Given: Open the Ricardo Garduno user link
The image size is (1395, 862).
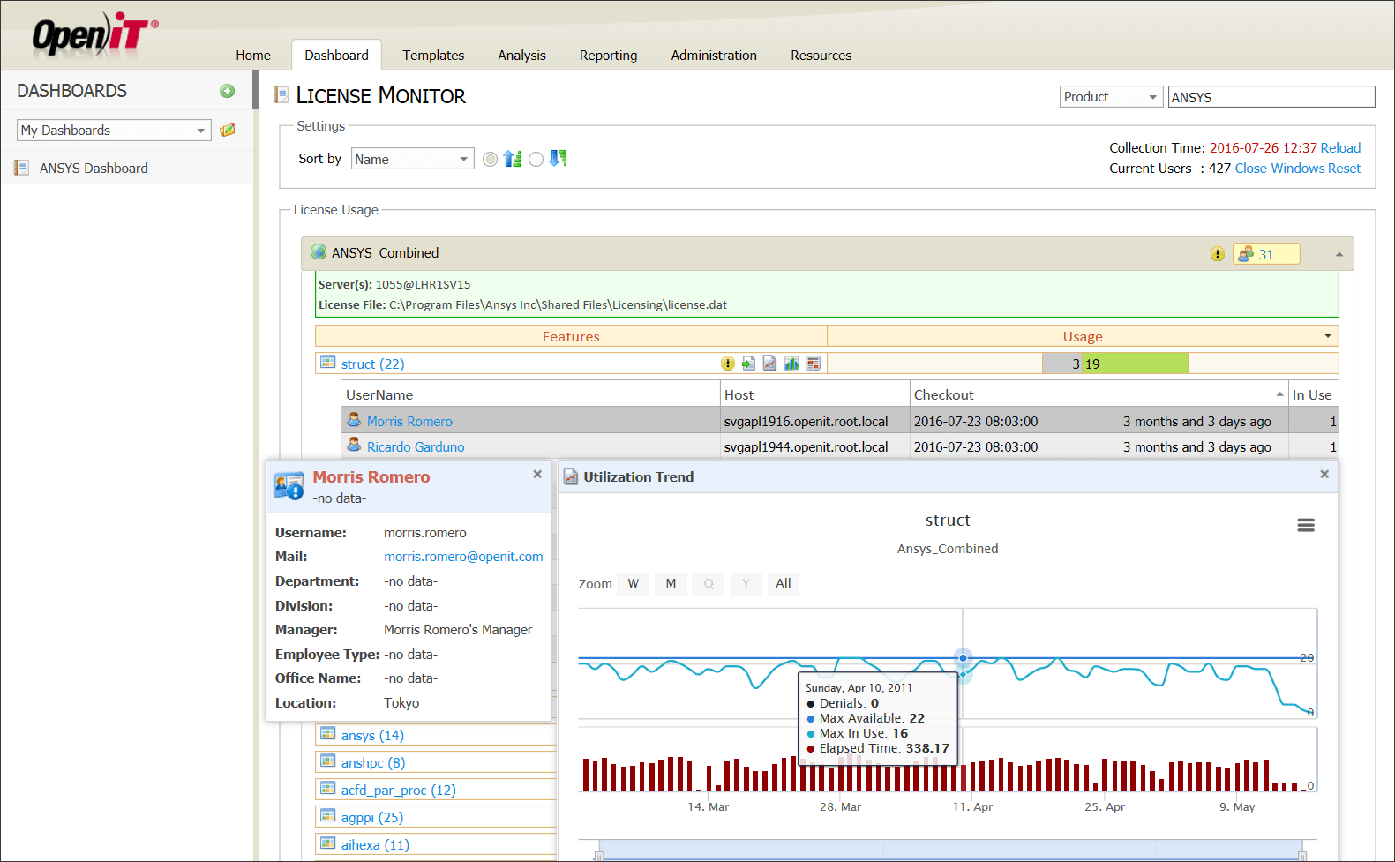Looking at the screenshot, I should pyautogui.click(x=416, y=446).
